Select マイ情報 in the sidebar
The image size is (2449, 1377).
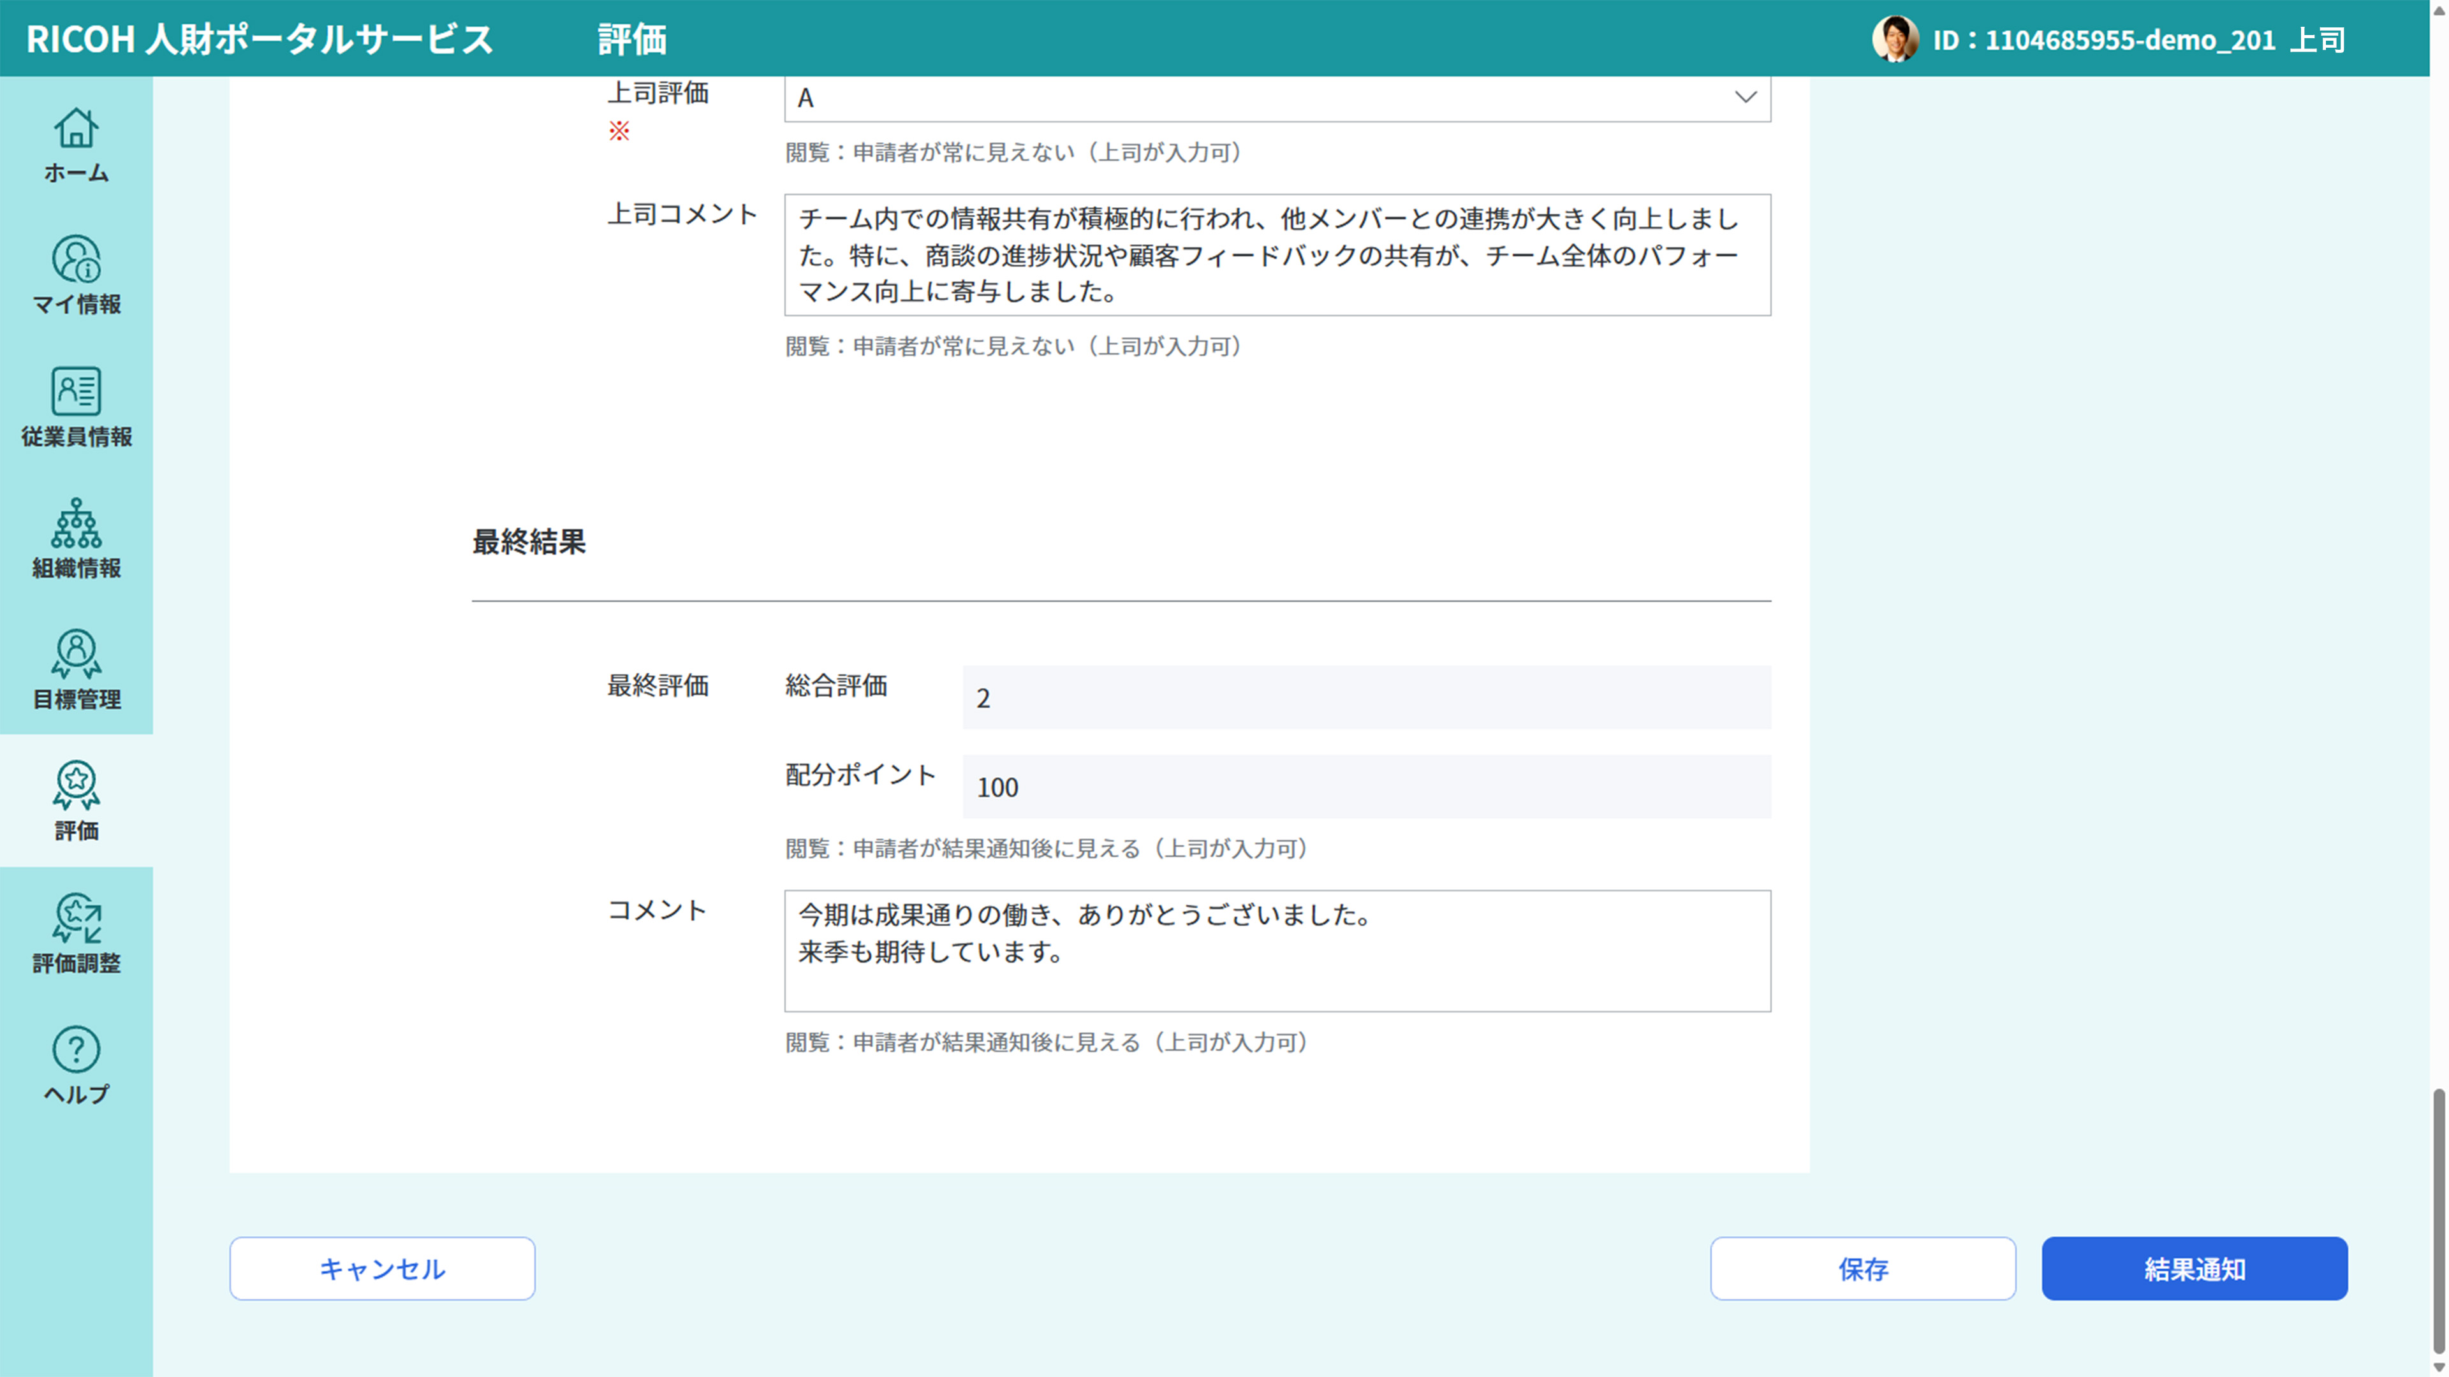click(76, 277)
